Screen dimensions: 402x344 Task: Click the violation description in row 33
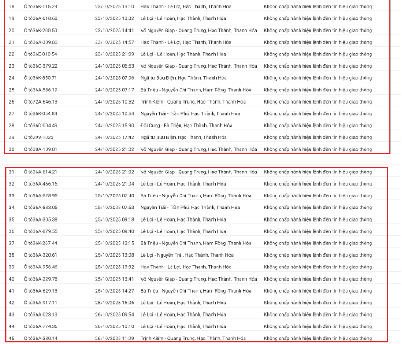318,196
